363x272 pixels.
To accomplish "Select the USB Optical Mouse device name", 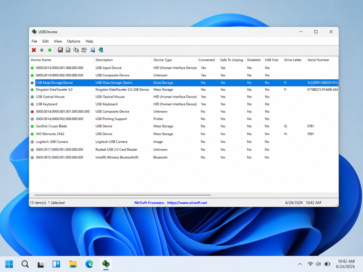I will click(50, 97).
